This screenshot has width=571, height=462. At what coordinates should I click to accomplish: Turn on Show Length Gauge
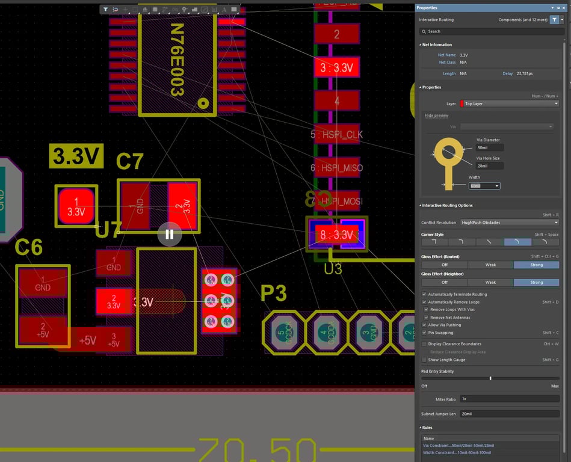coord(425,360)
